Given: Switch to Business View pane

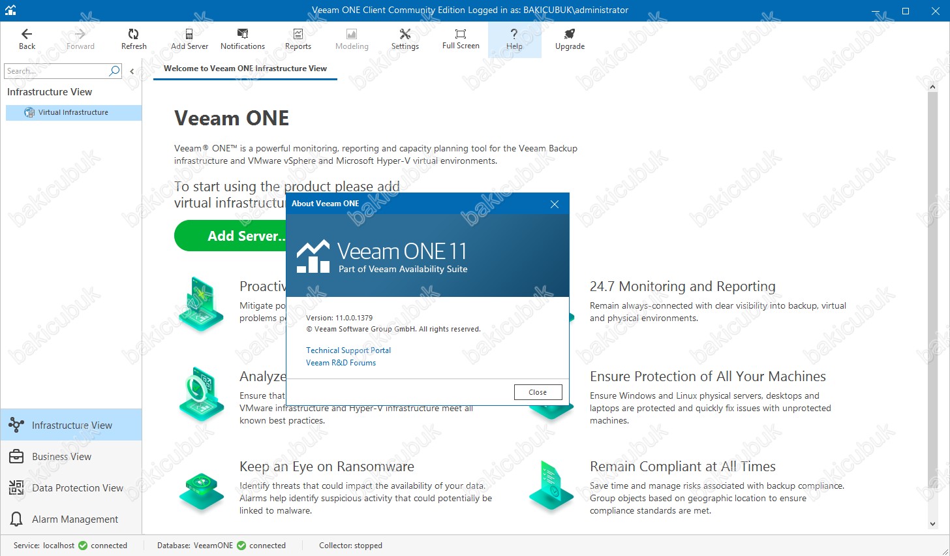Looking at the screenshot, I should click(71, 457).
